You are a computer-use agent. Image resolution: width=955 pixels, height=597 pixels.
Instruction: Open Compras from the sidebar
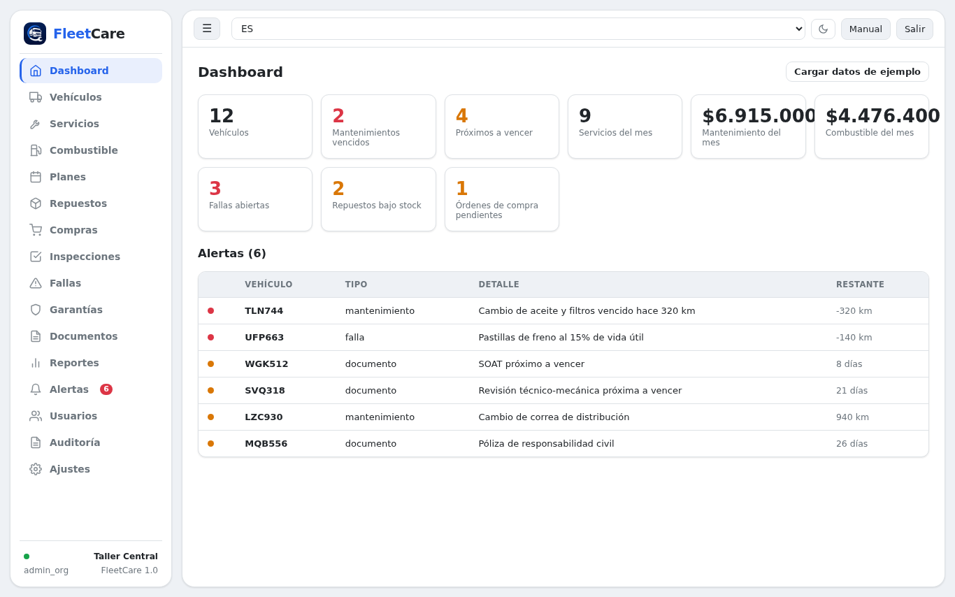coord(91,230)
